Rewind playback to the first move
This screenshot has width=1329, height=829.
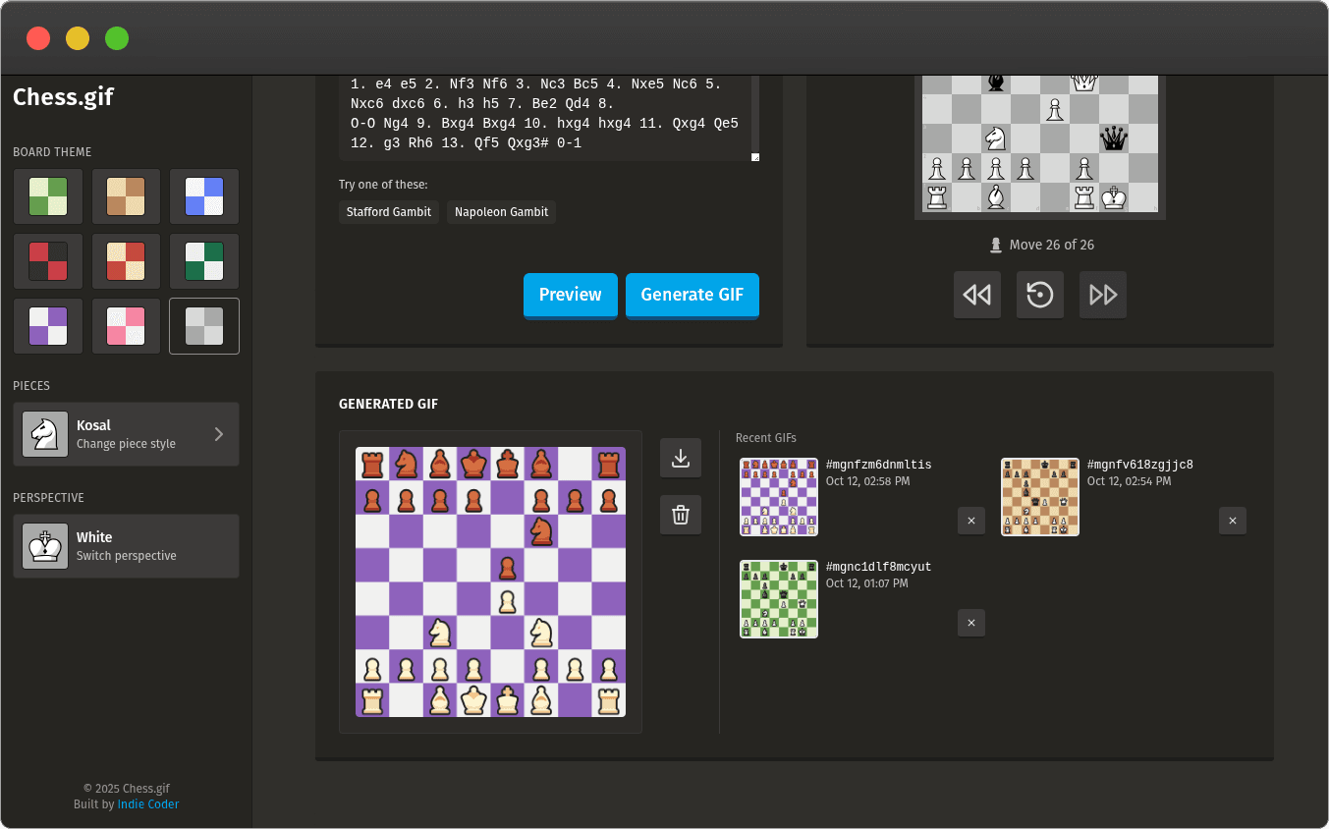(976, 294)
